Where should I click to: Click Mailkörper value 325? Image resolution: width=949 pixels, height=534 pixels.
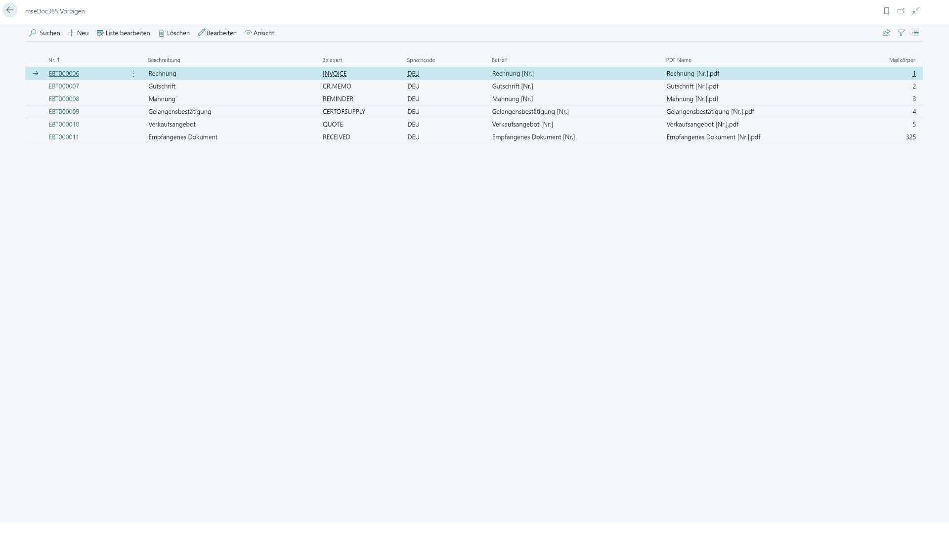click(911, 137)
